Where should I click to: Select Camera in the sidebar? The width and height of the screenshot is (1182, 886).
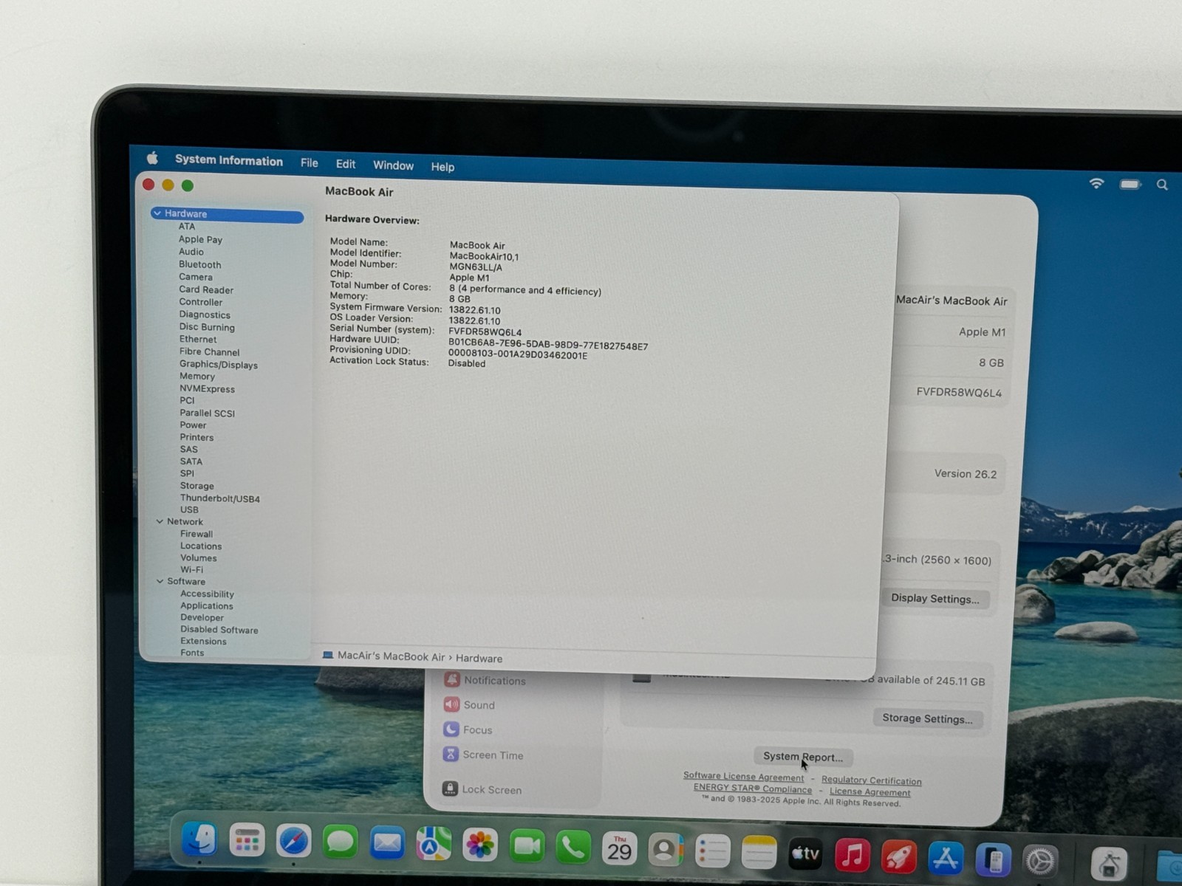click(x=196, y=277)
